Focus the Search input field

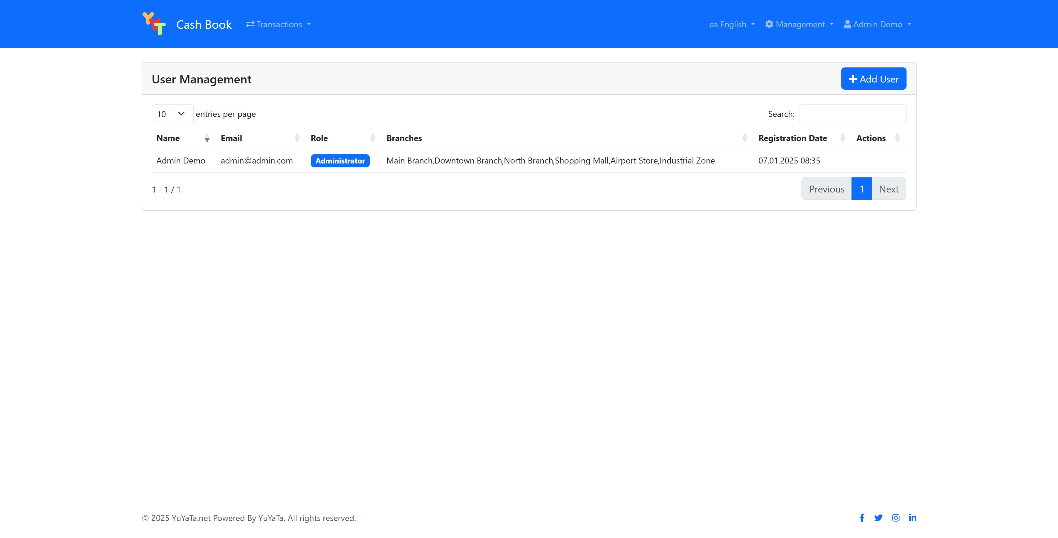(x=852, y=114)
